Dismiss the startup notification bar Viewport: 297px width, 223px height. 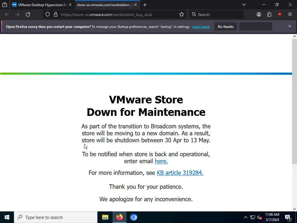coord(290,26)
